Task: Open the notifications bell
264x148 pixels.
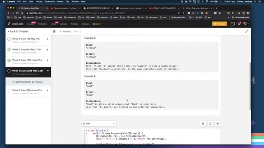Action: click(x=239, y=24)
